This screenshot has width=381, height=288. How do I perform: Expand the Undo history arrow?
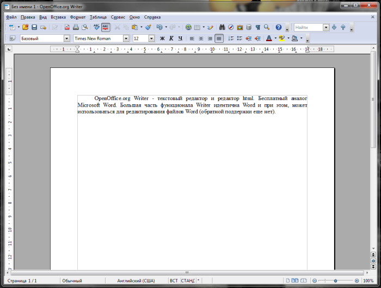[x=166, y=27]
